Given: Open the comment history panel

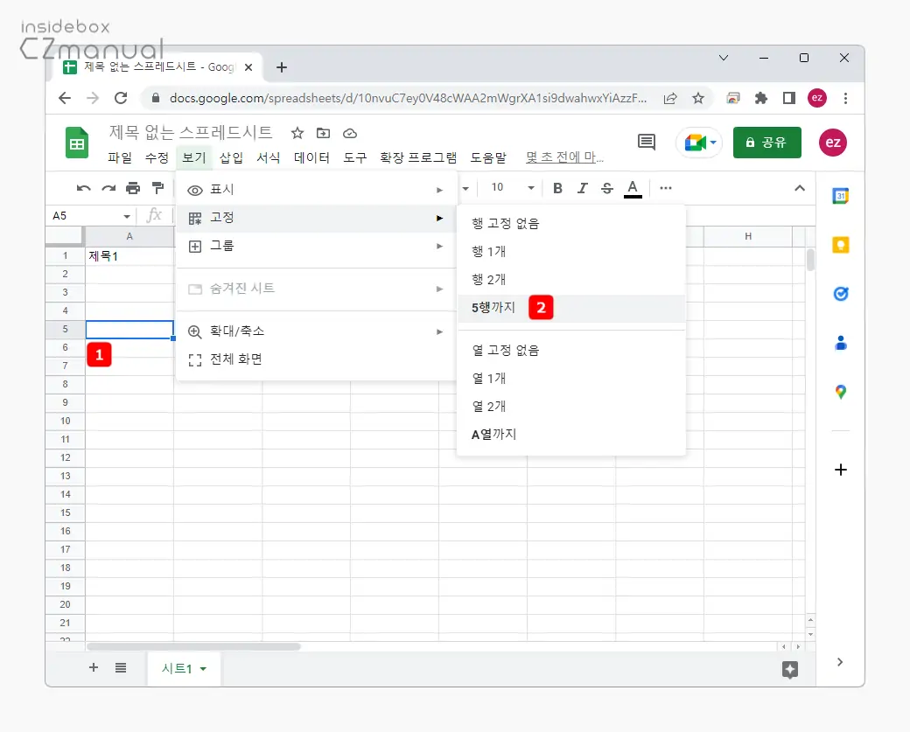Looking at the screenshot, I should pyautogui.click(x=646, y=142).
